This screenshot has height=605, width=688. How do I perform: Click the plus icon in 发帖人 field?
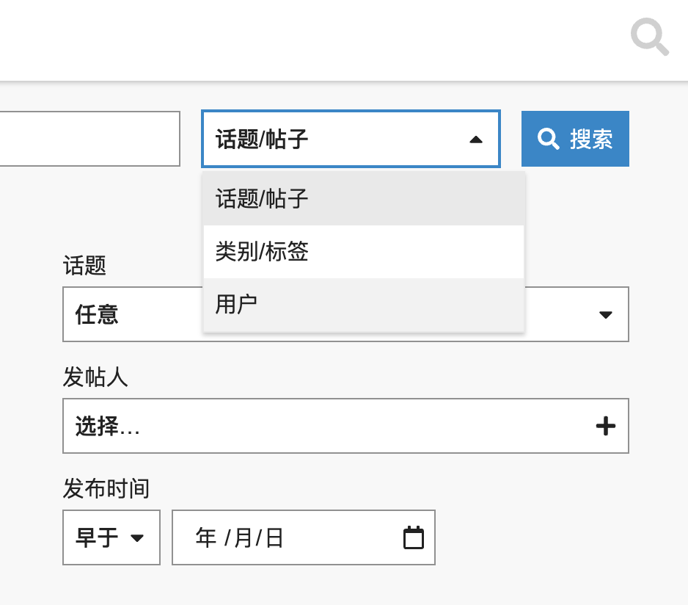[606, 426]
